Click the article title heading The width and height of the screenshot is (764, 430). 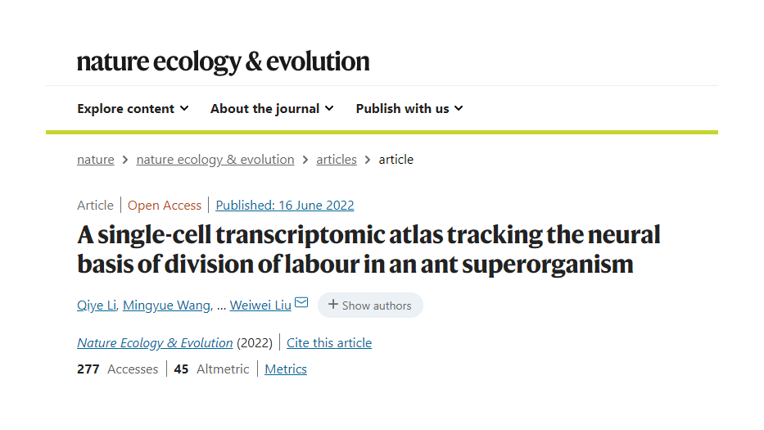(368, 250)
